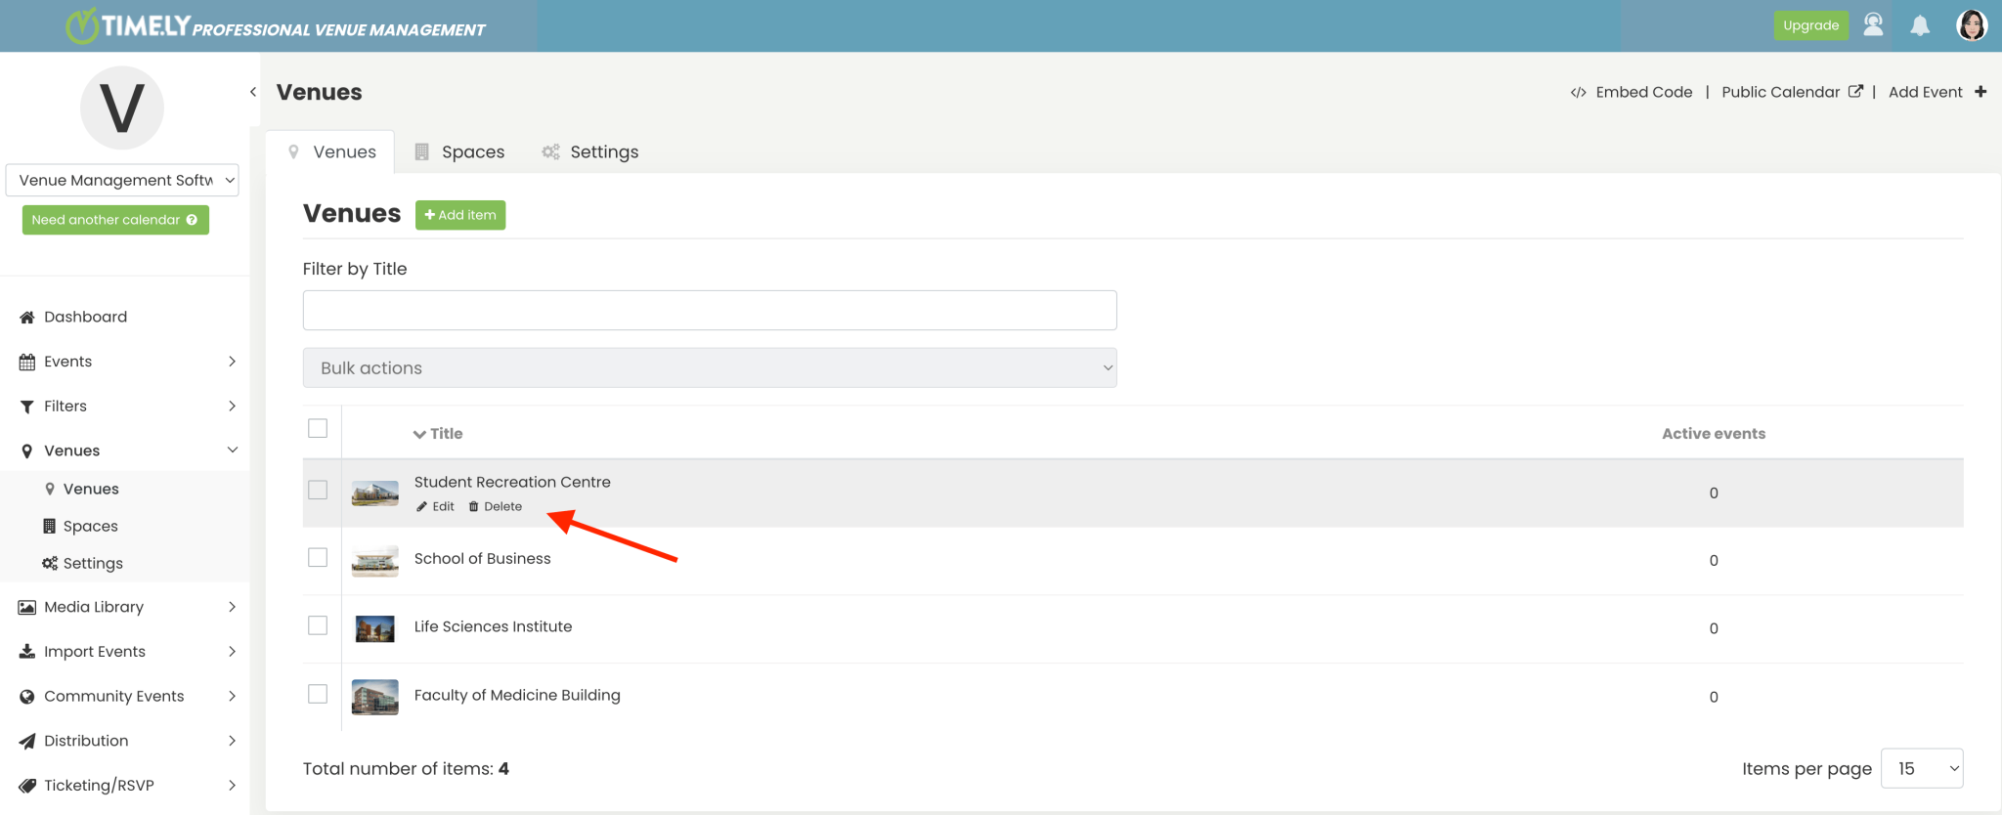Open the user profile avatar
The height and width of the screenshot is (815, 2002).
(x=1972, y=25)
